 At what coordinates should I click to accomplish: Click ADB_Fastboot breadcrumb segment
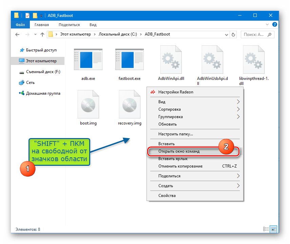click(157, 34)
